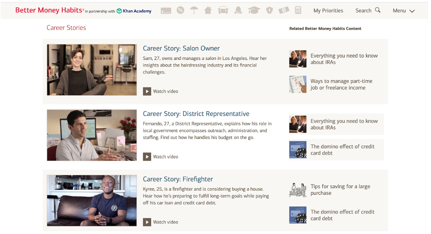Open the Career Story: Firefighter title
The image size is (431, 234).
click(178, 179)
